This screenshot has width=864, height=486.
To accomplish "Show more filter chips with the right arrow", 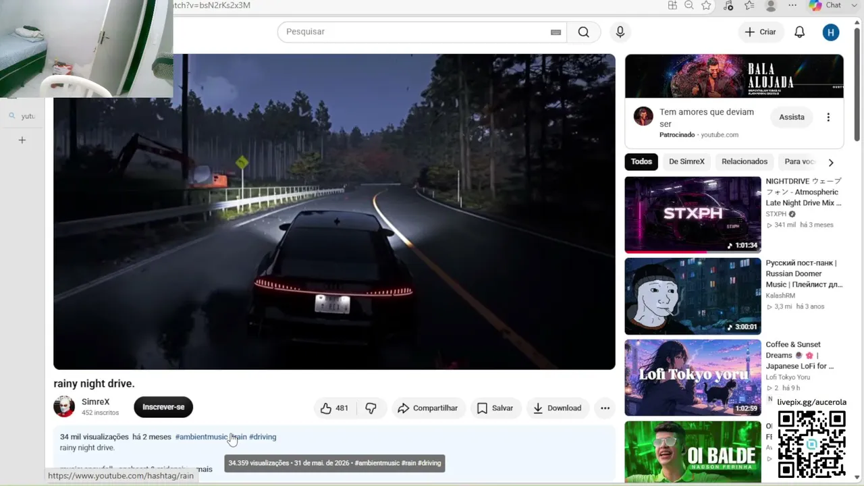I will click(831, 162).
